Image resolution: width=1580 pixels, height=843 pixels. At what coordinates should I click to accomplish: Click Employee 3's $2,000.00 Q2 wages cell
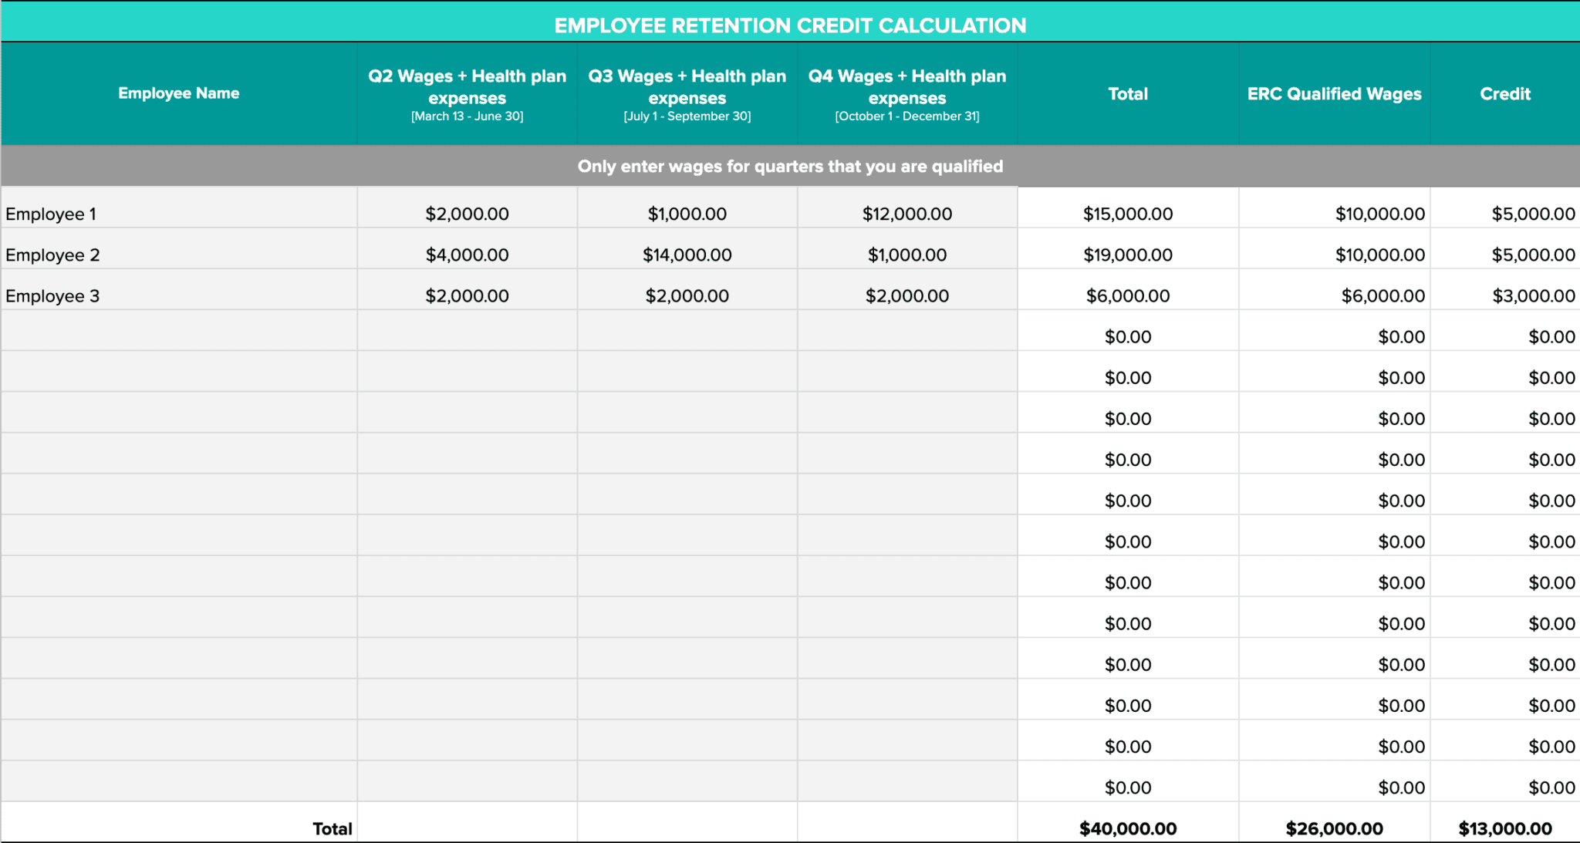click(467, 295)
